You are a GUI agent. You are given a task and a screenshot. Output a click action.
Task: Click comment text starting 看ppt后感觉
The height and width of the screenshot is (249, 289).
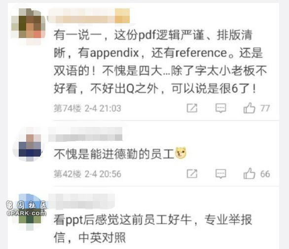152,229
